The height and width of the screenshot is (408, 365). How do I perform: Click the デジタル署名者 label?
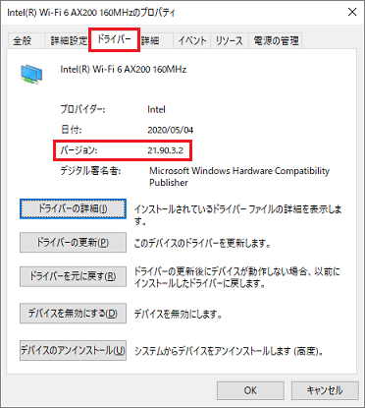[90, 171]
